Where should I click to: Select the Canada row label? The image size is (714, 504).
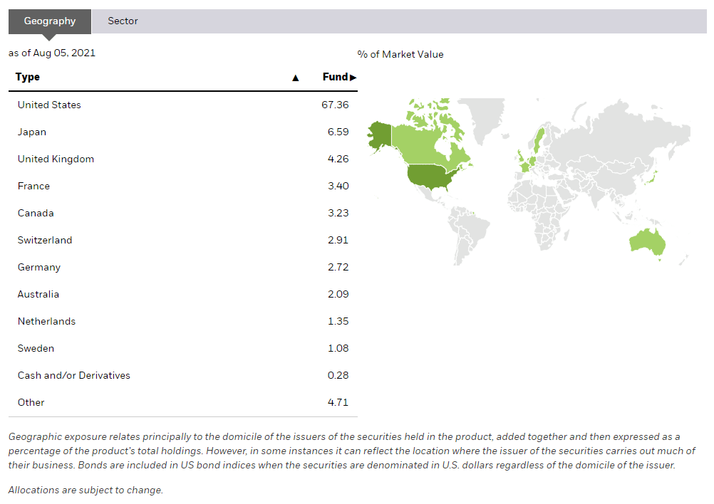point(36,214)
